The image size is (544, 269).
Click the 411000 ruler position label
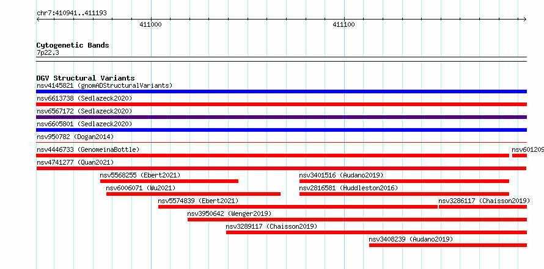click(150, 24)
